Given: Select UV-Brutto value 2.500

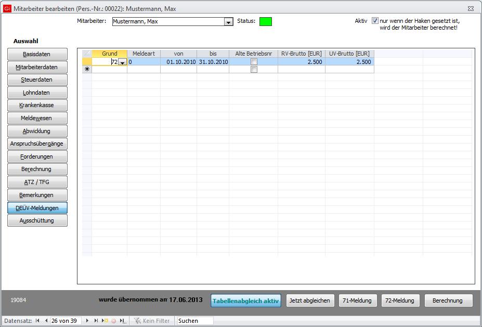Looking at the screenshot, I should (349, 62).
